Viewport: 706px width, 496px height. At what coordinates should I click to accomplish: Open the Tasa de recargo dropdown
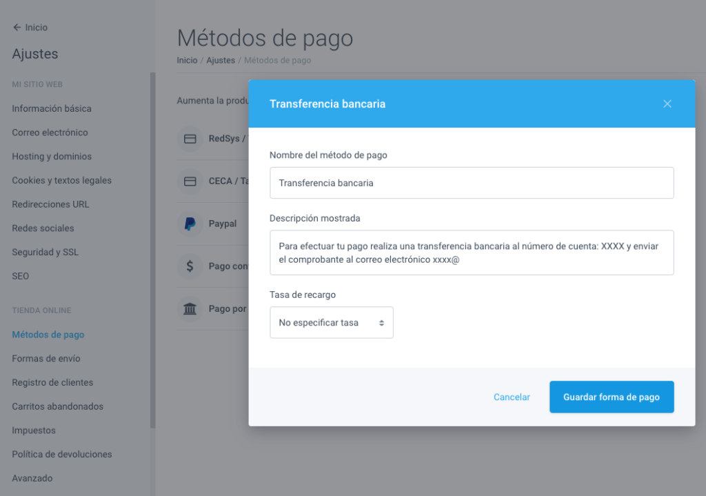click(332, 323)
